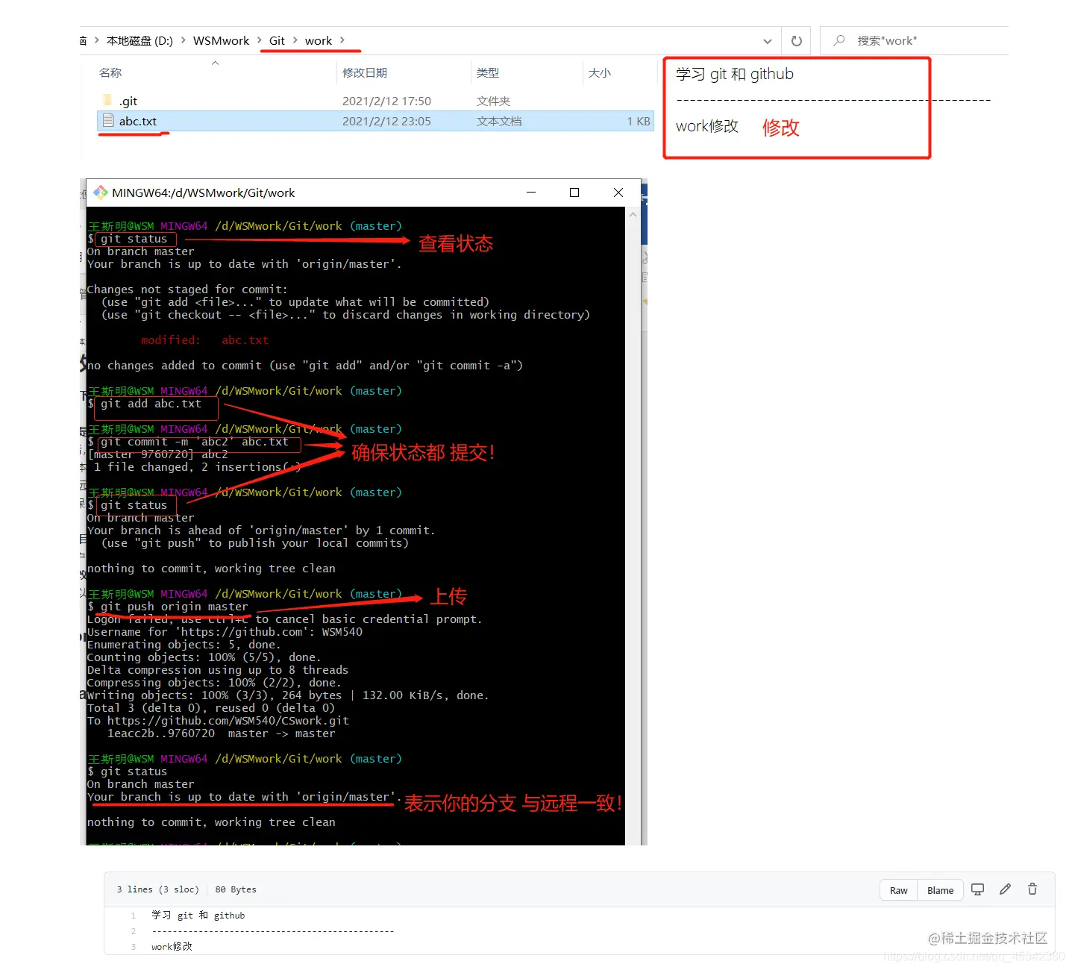This screenshot has width=1072, height=970.
Task: Click the 文本文档 type cell
Action: point(499,121)
